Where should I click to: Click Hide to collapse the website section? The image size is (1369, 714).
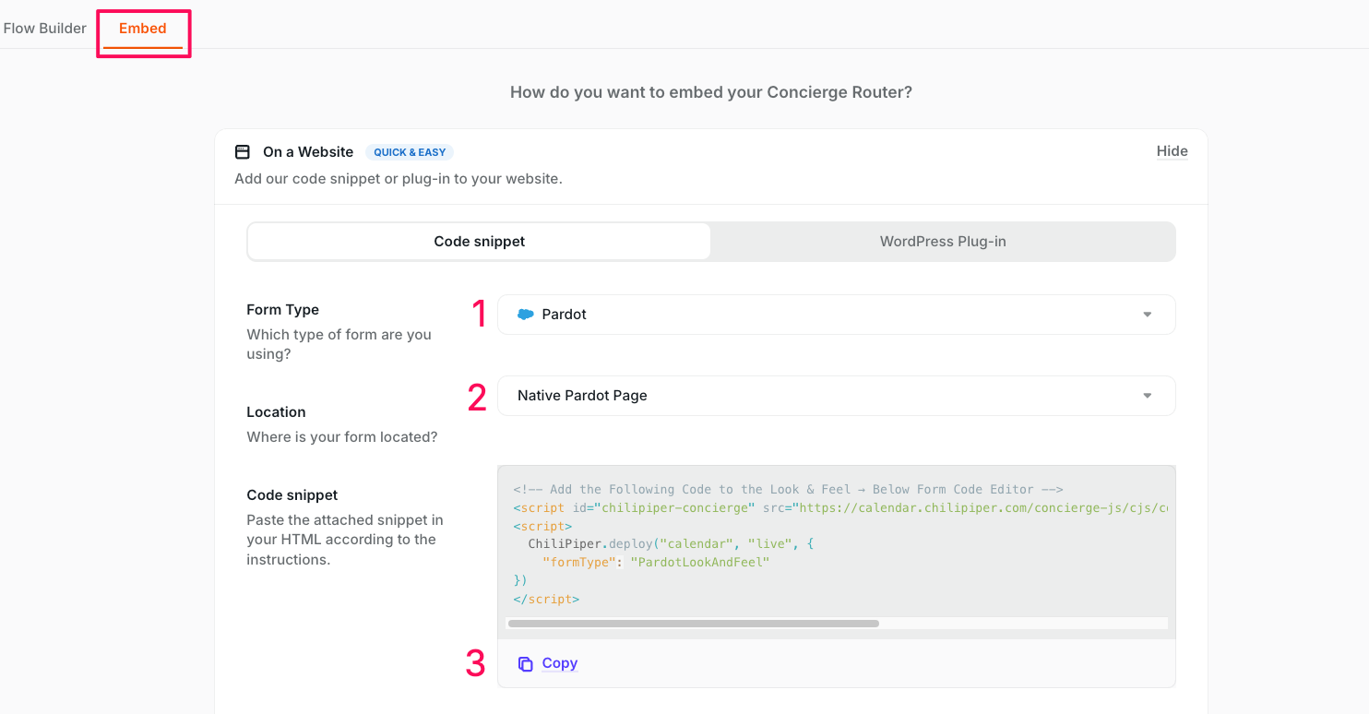pos(1173,151)
